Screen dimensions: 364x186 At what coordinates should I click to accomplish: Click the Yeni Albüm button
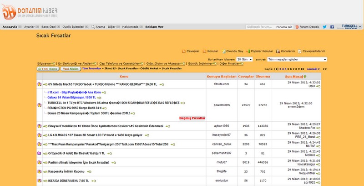click(x=71, y=69)
